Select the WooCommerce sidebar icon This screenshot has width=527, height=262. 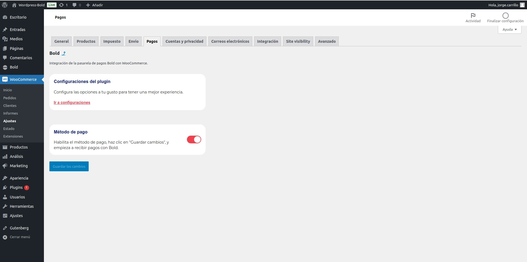click(x=5, y=79)
